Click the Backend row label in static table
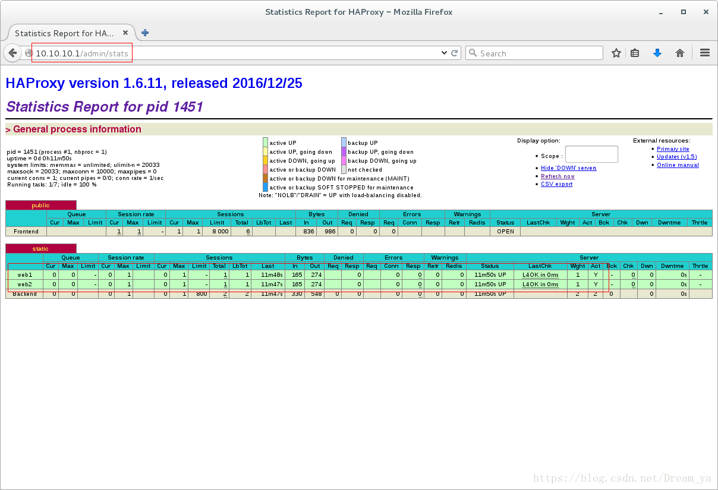Viewport: 718px width, 490px height. click(25, 293)
